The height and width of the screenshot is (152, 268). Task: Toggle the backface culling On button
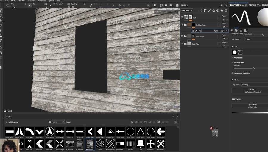click(248, 34)
